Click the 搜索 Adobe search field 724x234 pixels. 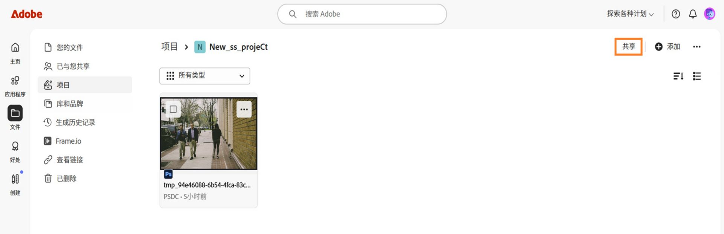pyautogui.click(x=362, y=14)
